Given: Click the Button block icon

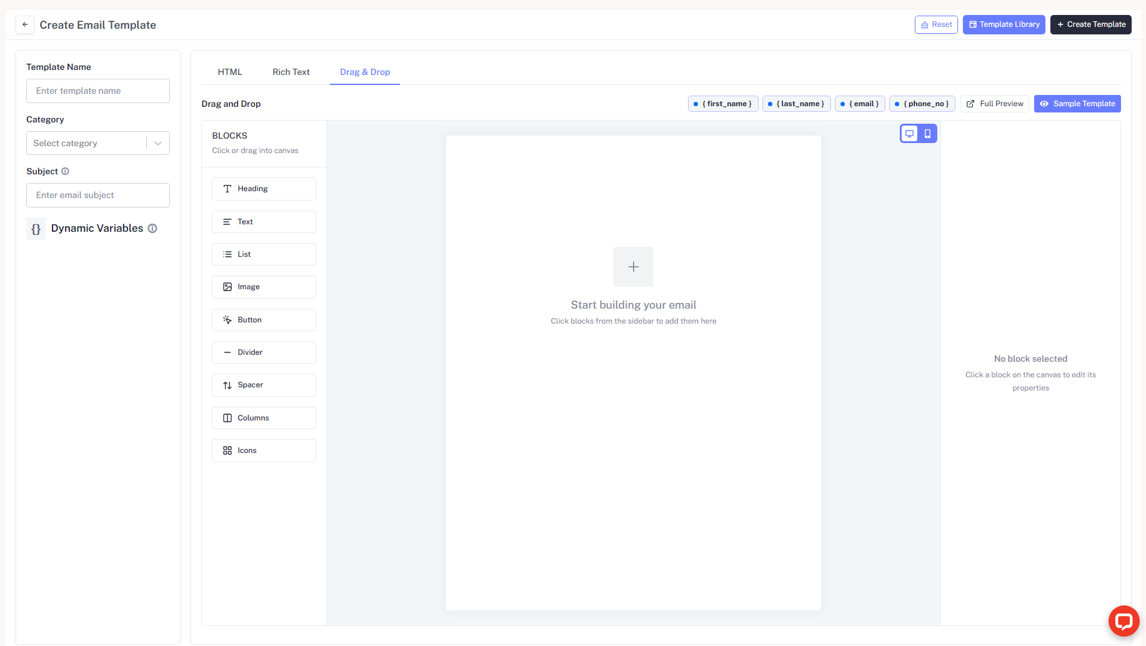Looking at the screenshot, I should tap(227, 319).
